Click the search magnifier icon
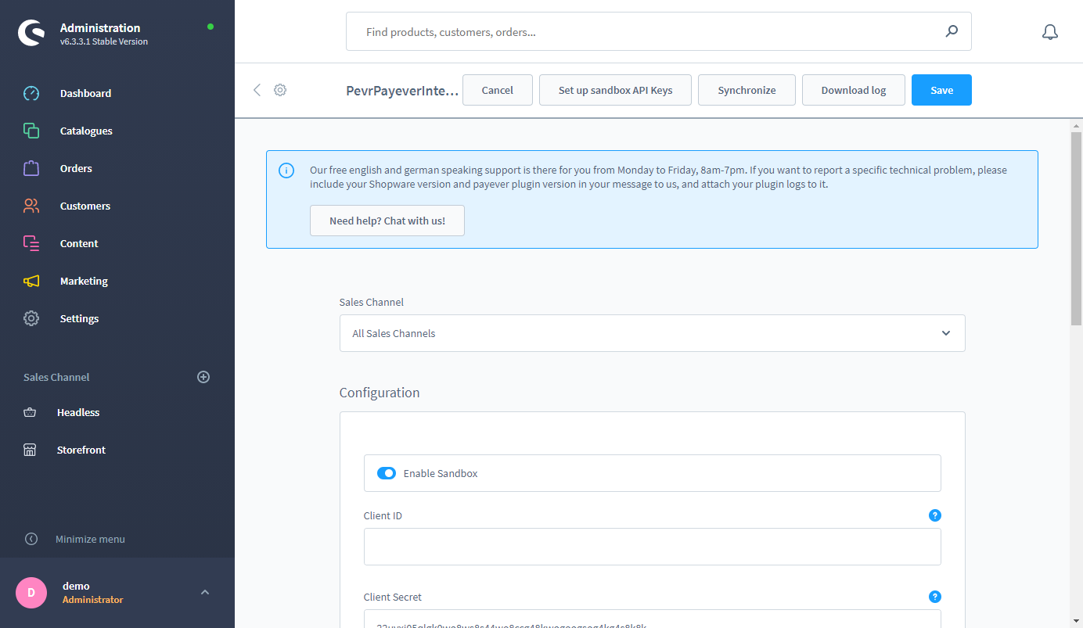 (x=952, y=31)
